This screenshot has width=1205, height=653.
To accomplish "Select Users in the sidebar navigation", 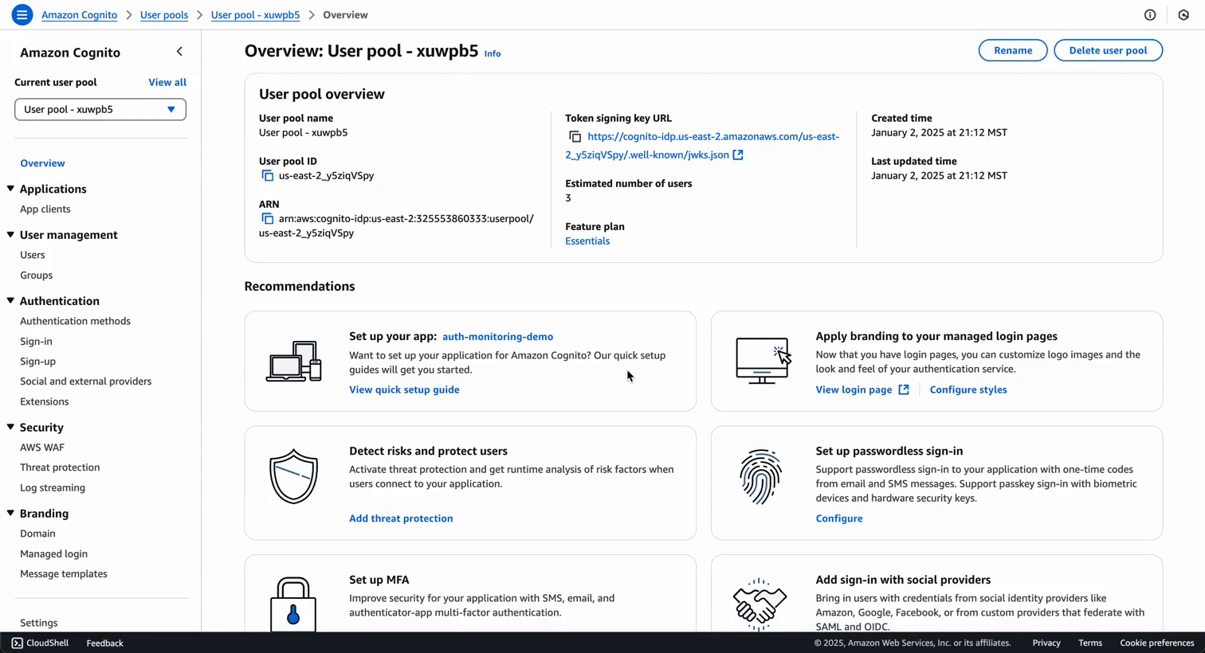I will (x=32, y=255).
